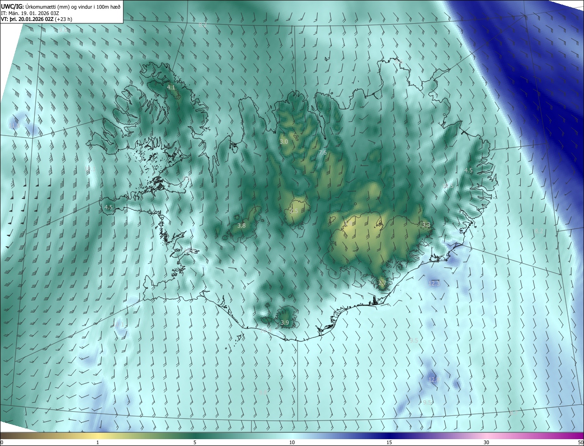The width and height of the screenshot is (584, 446).
Task: Select the colorbar tick label 5
Action: pyautogui.click(x=195, y=442)
